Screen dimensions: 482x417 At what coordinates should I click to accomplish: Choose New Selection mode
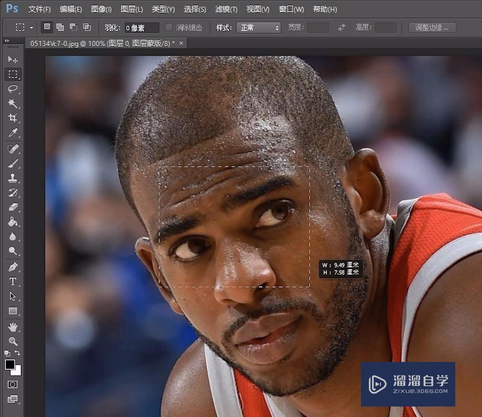coord(47,27)
